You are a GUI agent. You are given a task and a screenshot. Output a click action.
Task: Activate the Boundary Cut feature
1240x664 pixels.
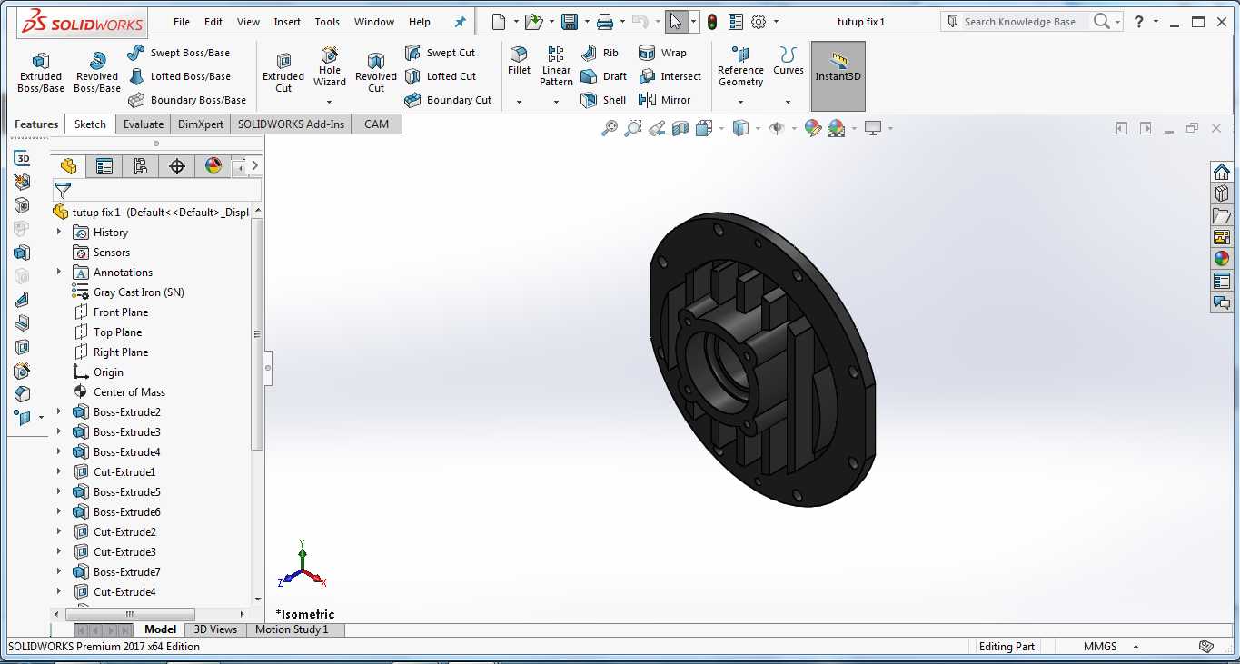(449, 100)
